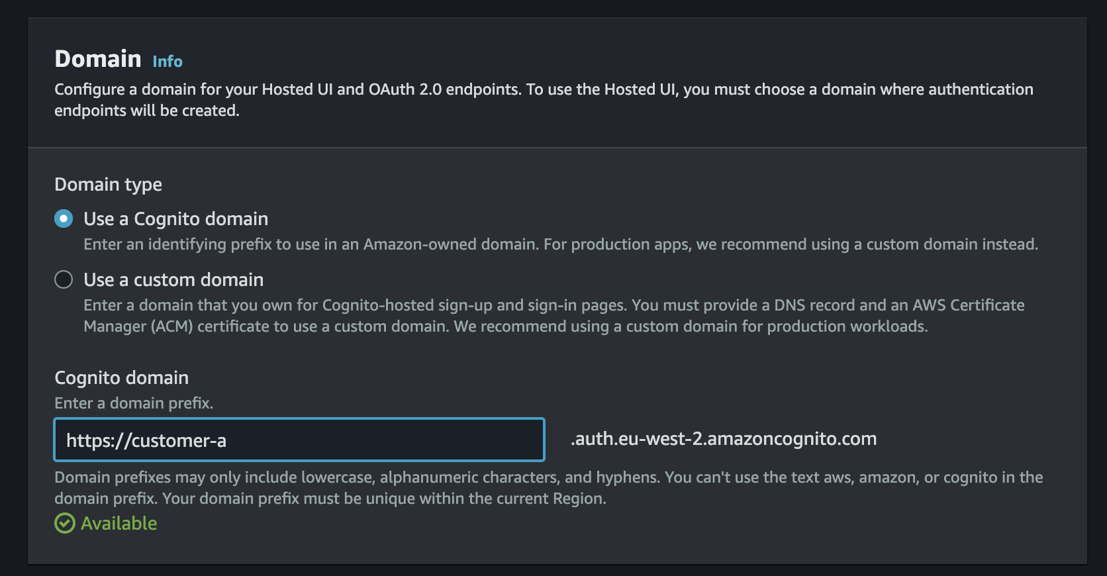1107x576 pixels.
Task: Click the filled radio icon beside Cognito domain
Action: (64, 218)
